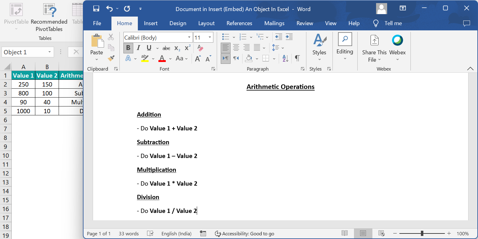Toggle Show/Hide paragraph marks
478x239 pixels.
[x=297, y=58]
